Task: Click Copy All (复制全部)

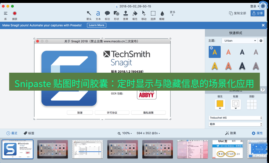Action: click(x=237, y=13)
